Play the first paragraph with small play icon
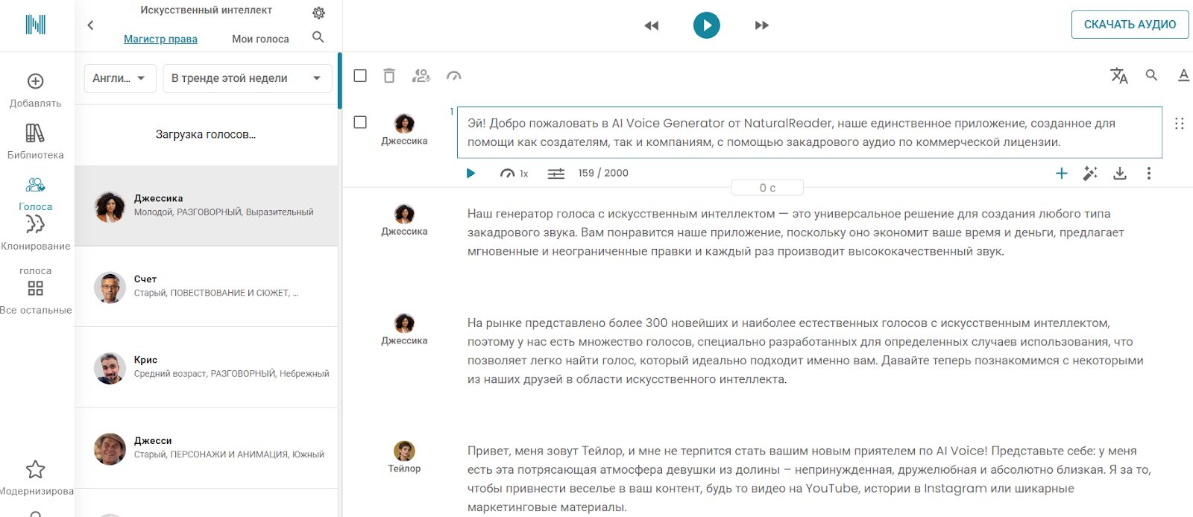 coord(470,173)
